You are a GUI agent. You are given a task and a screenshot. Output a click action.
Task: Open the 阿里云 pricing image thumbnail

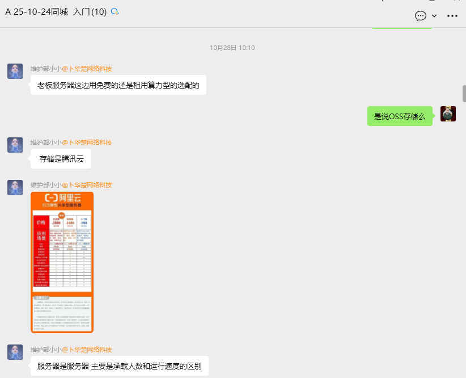coord(62,262)
